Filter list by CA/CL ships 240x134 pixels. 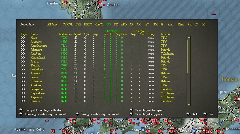[x=99, y=24]
